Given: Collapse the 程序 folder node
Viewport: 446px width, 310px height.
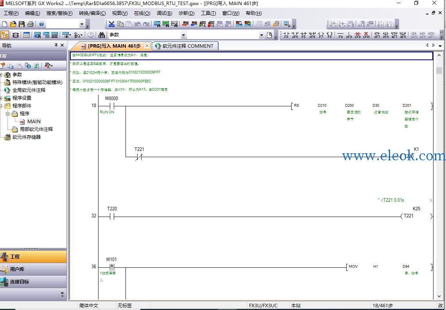Looking at the screenshot, I should click(8, 114).
